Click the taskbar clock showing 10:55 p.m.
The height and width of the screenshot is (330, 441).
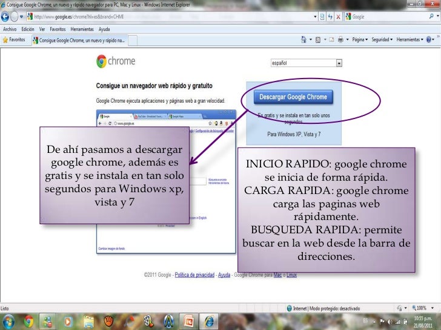[423, 322]
